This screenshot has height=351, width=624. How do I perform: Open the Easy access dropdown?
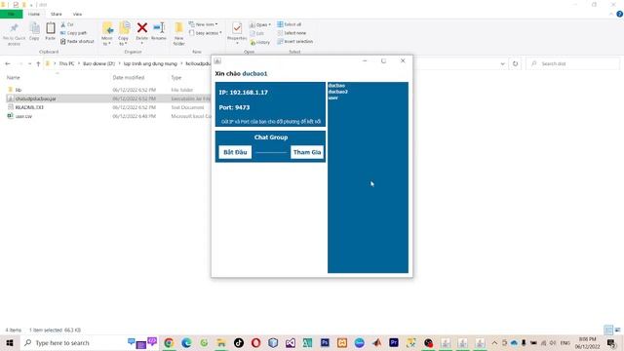[206, 33]
